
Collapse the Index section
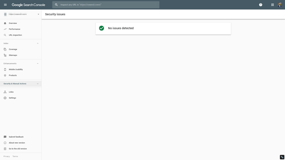pos(38,43)
